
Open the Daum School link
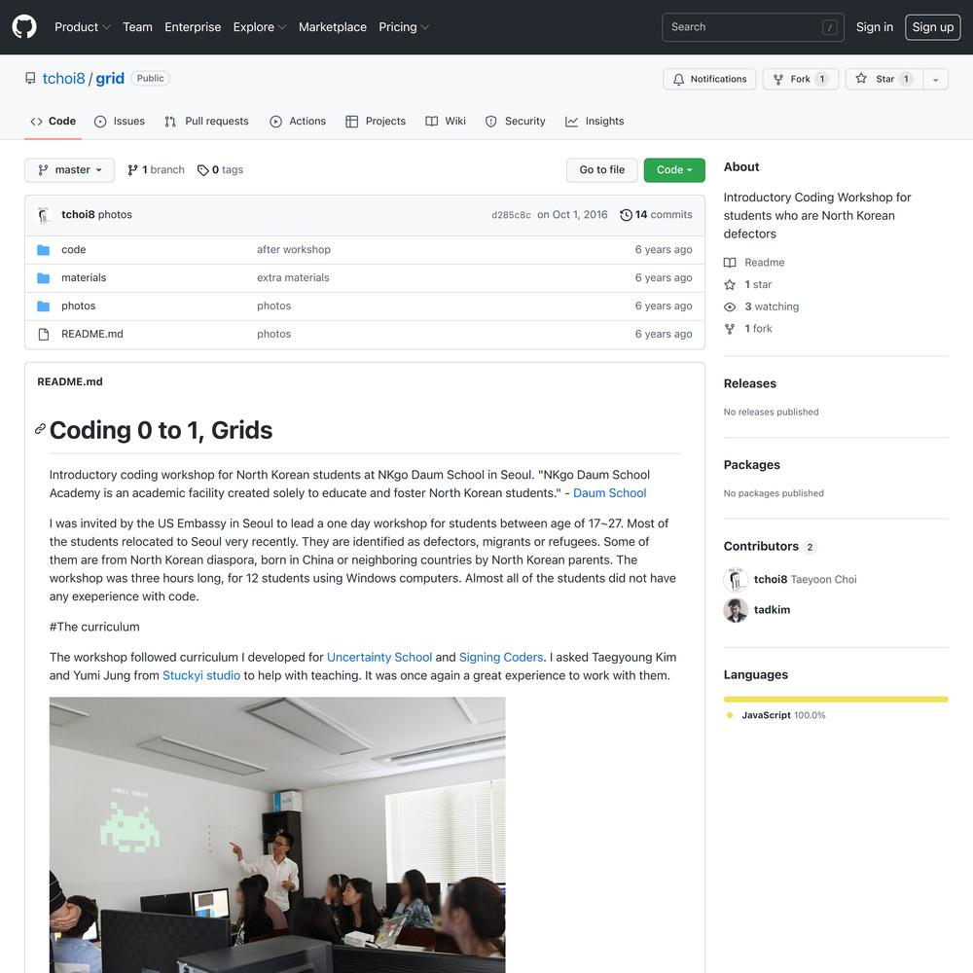point(609,492)
